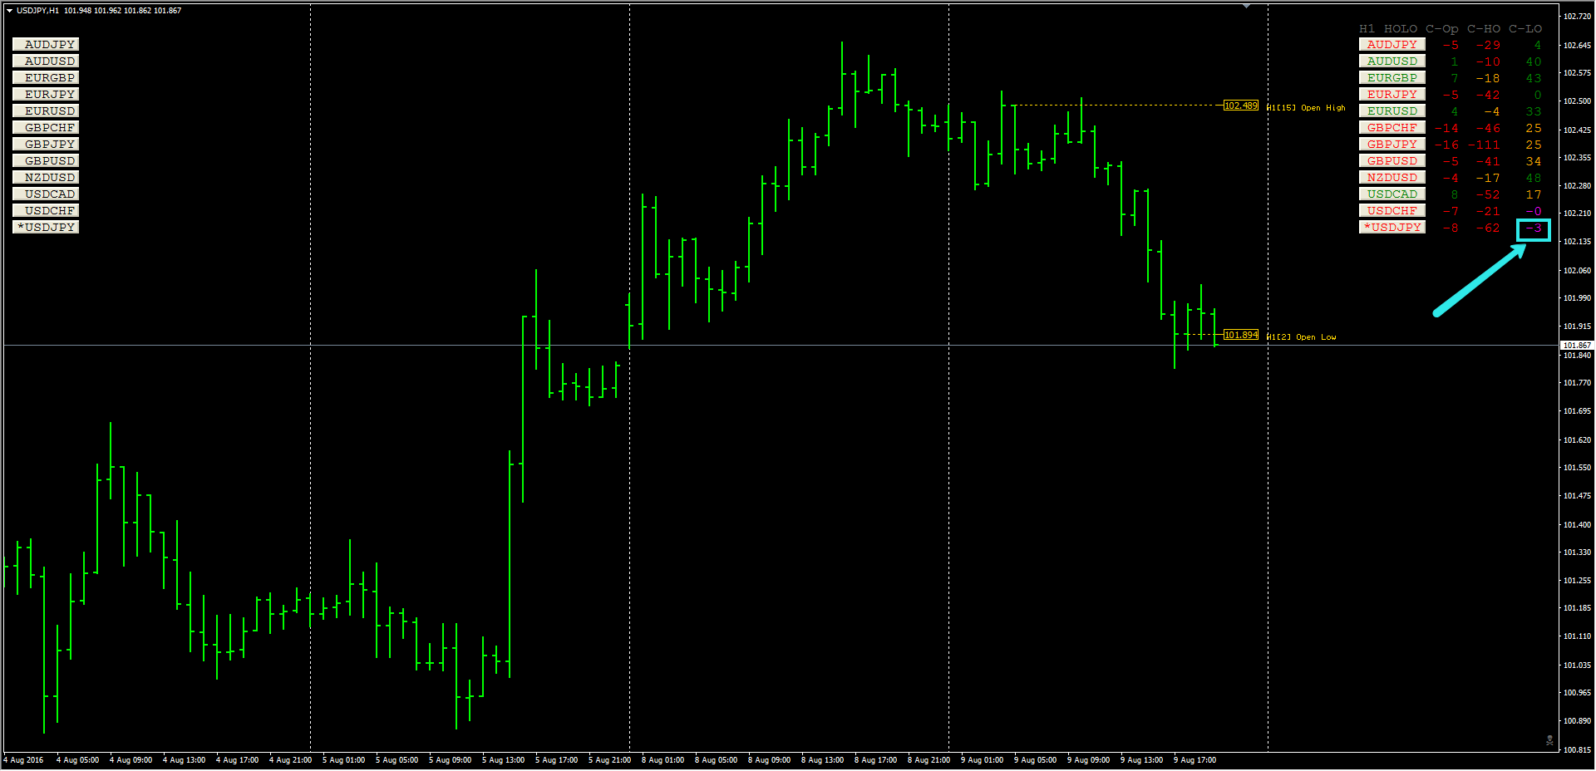1596x771 pixels.
Task: Click the -46 value in the GBPCHF row
Action: click(x=1488, y=128)
